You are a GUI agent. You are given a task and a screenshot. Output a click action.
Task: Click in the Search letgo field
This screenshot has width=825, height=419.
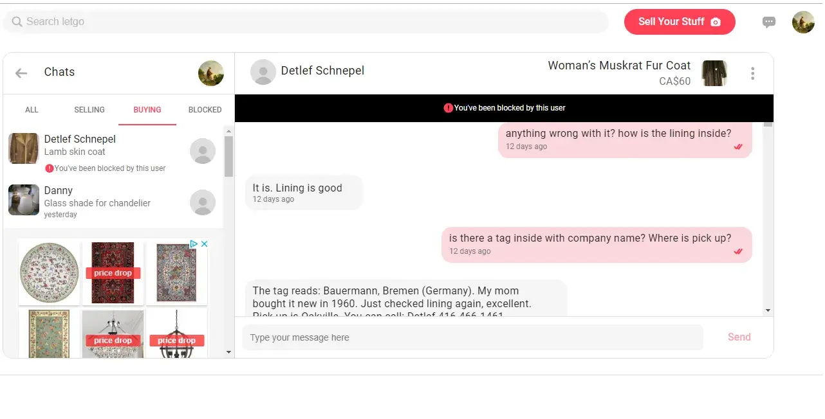pos(309,22)
